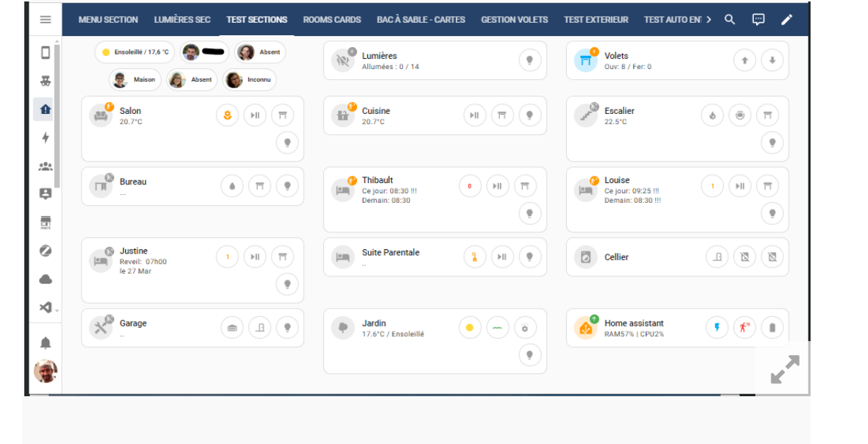
Task: Click the Escalier flame heating icon
Action: pyautogui.click(x=713, y=115)
